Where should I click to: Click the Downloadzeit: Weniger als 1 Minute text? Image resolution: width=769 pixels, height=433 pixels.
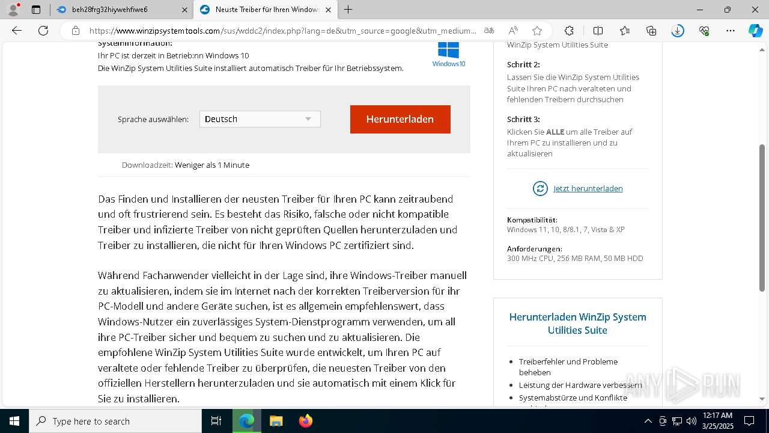pyautogui.click(x=186, y=165)
